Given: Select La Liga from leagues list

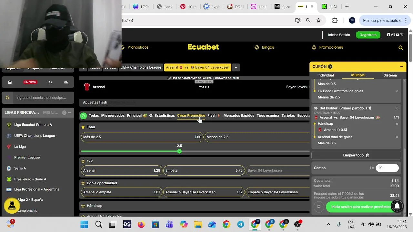Looking at the screenshot, I should (20, 147).
